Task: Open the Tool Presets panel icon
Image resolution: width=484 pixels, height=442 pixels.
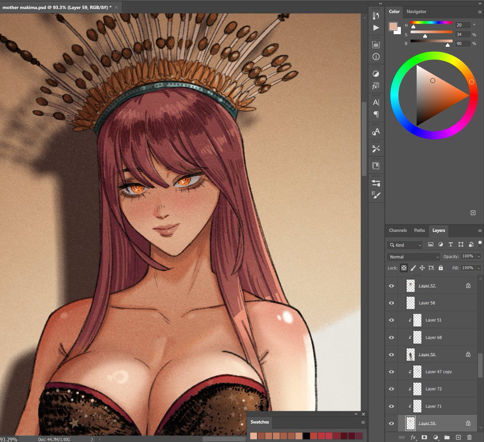Action: 376,149
